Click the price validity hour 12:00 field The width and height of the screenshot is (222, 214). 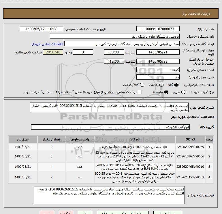click(114, 61)
